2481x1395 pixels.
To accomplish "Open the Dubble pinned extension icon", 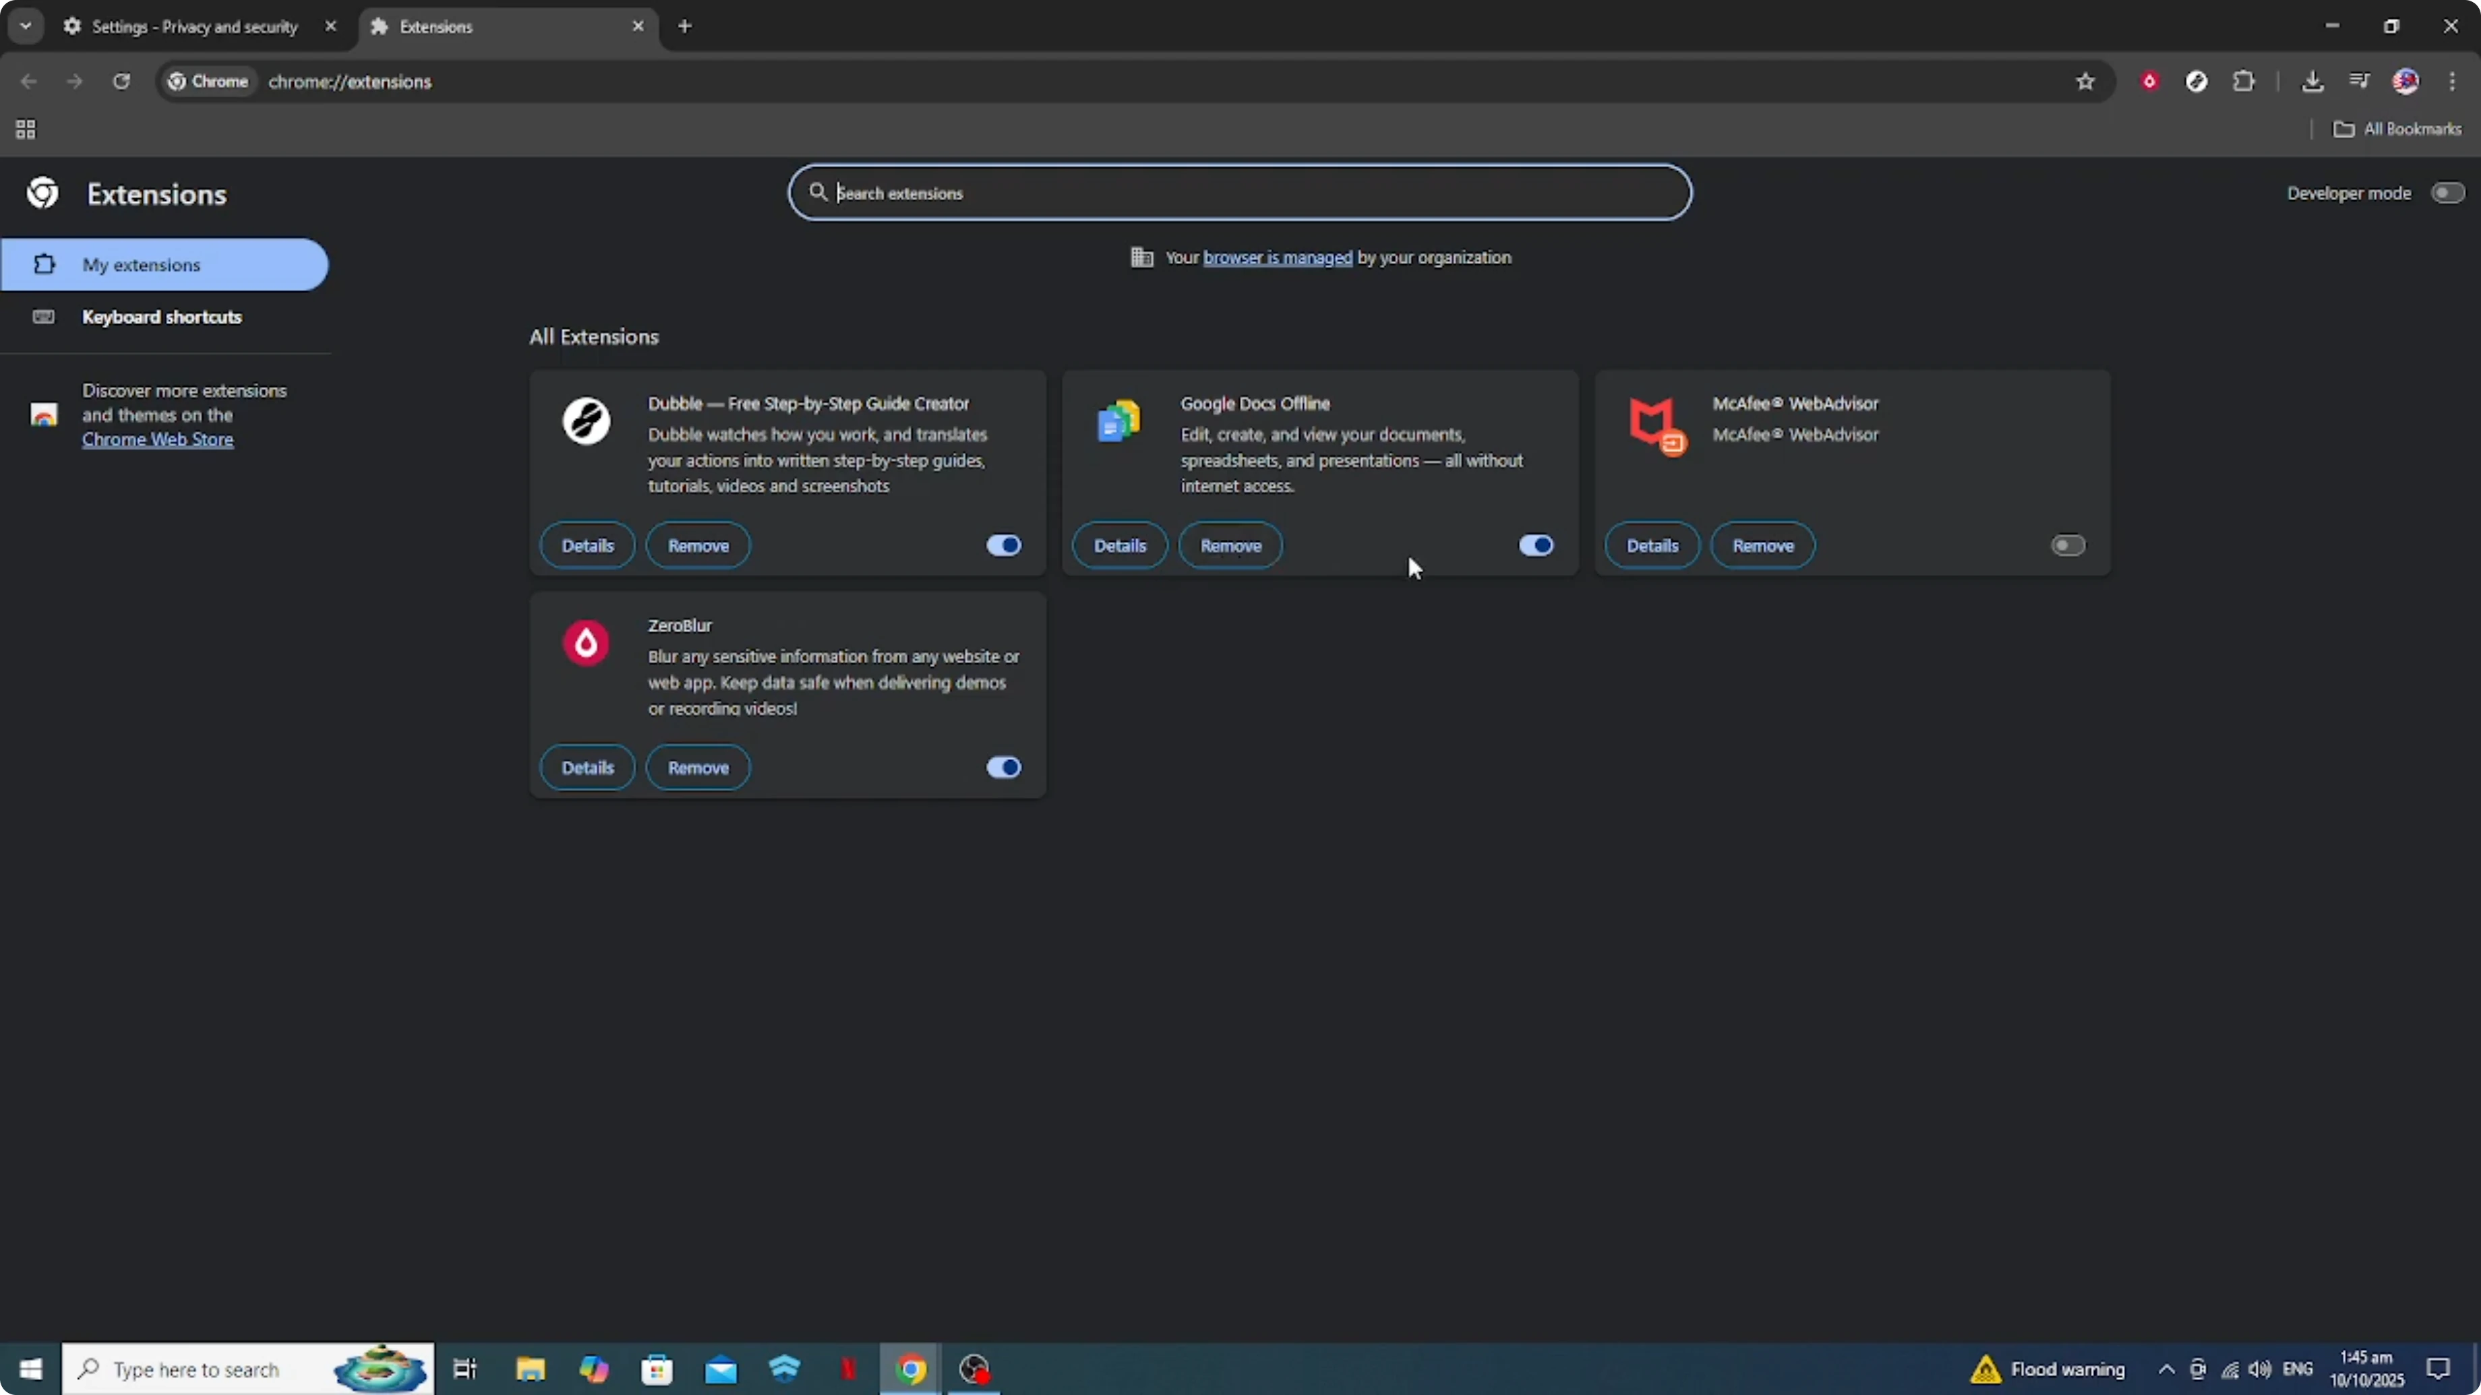I will coord(2197,82).
